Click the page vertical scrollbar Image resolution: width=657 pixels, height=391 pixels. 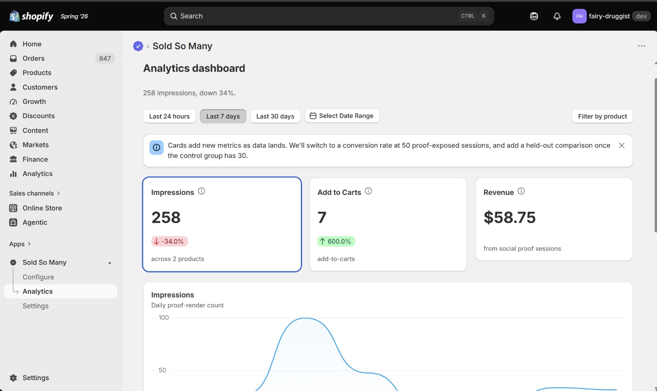(x=655, y=155)
